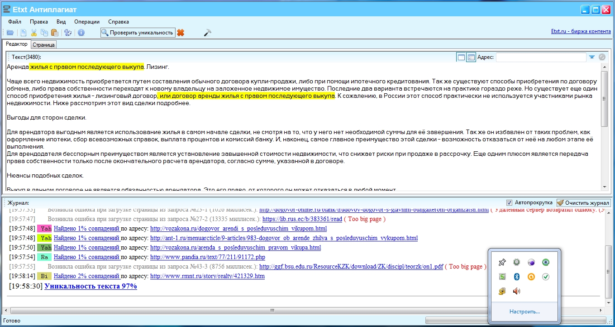615x327 pixels.
Task: Click the Проверить уникальность button
Action: click(138, 33)
